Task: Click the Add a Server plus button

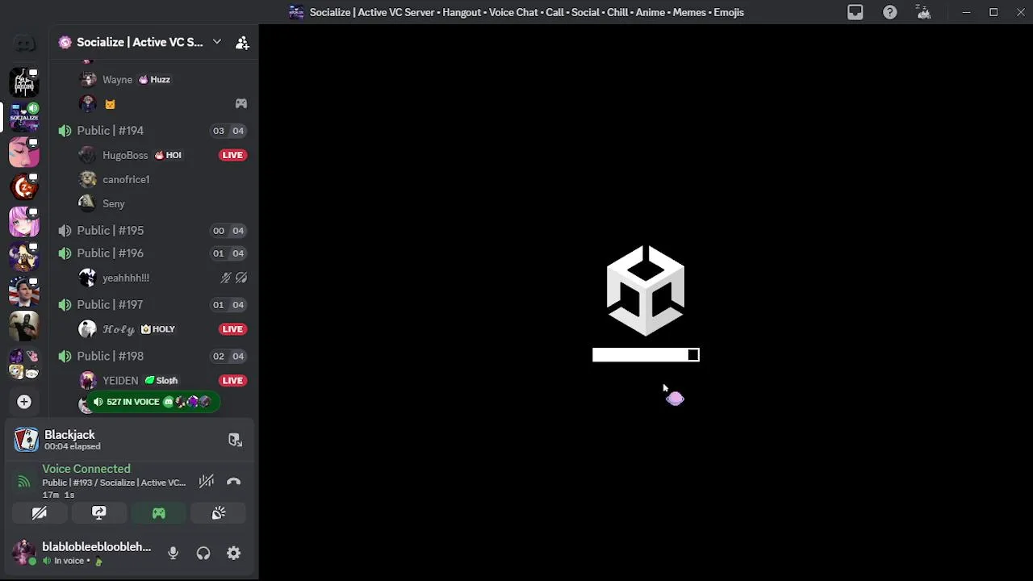Action: [x=24, y=402]
